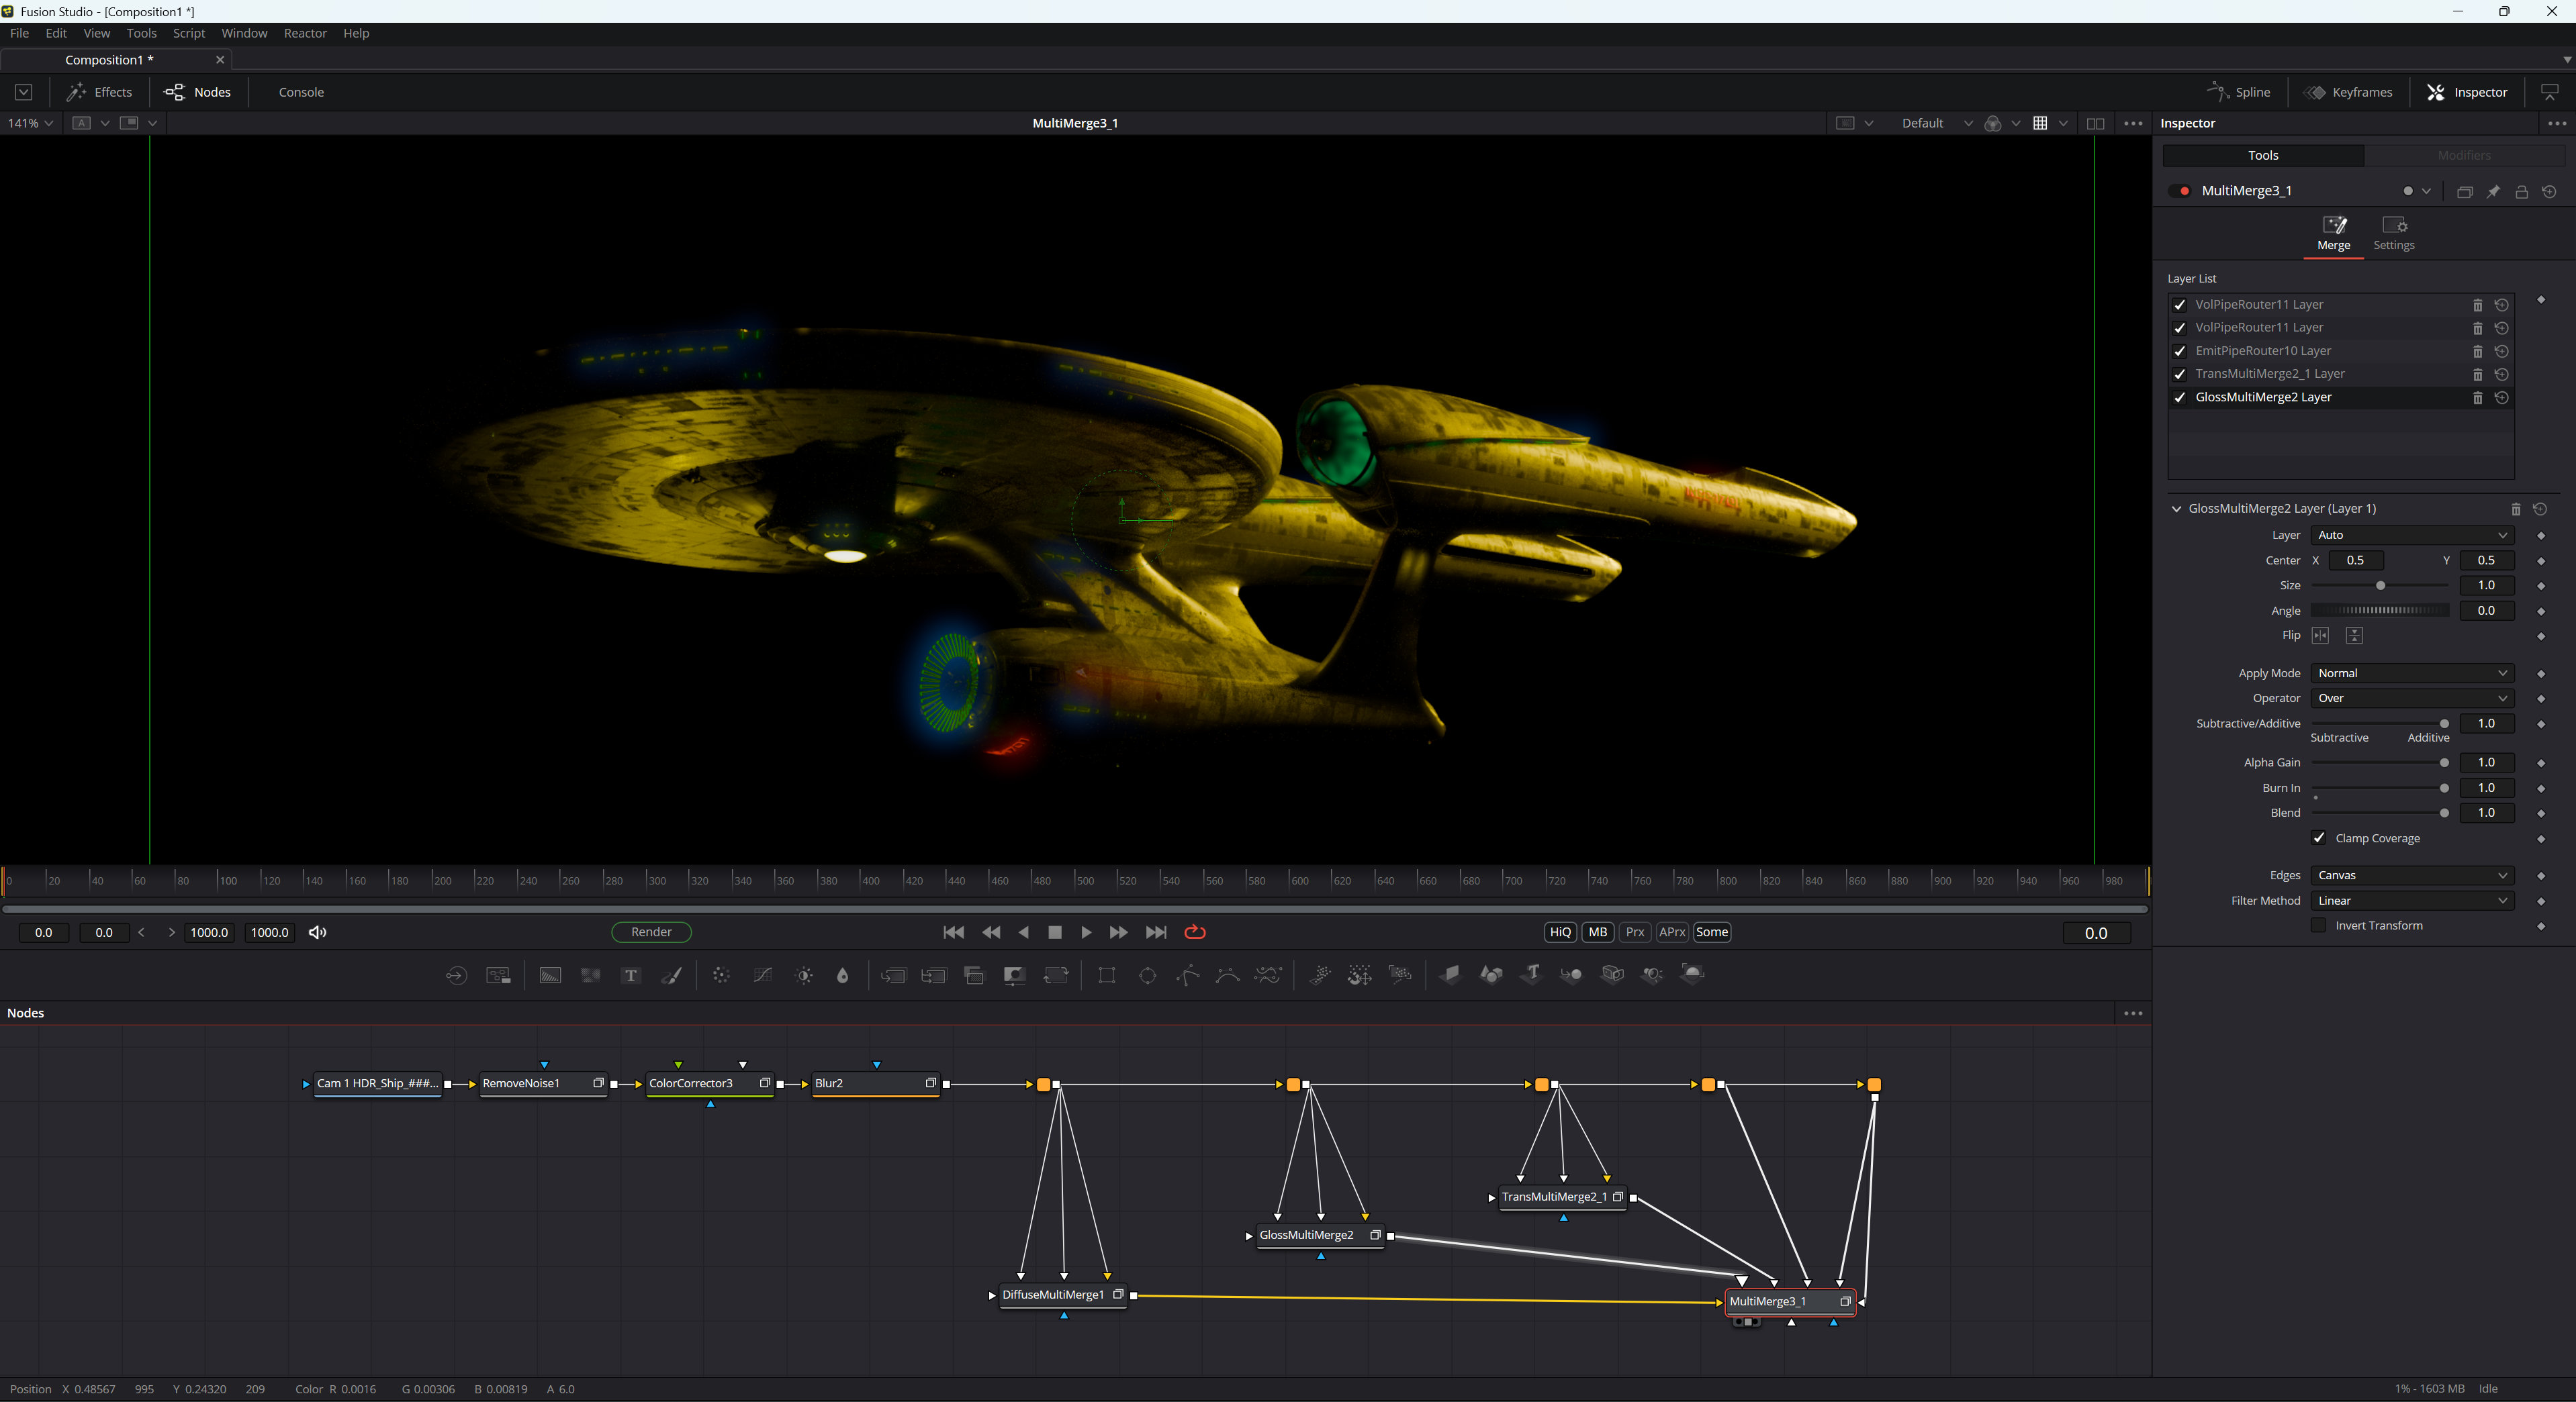Open the Apply Mode dropdown
This screenshot has height=1402, width=2576.
[x=2412, y=674]
